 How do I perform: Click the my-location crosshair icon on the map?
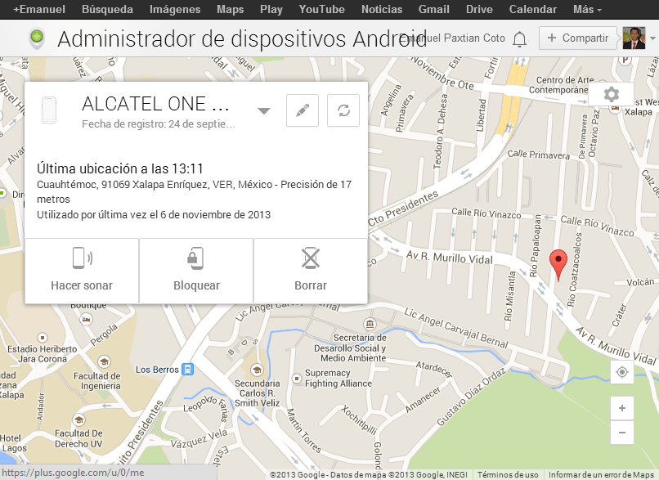pyautogui.click(x=622, y=372)
